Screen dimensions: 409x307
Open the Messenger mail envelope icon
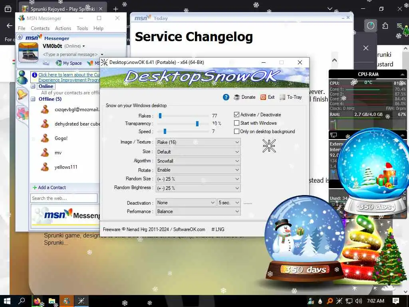(46, 63)
